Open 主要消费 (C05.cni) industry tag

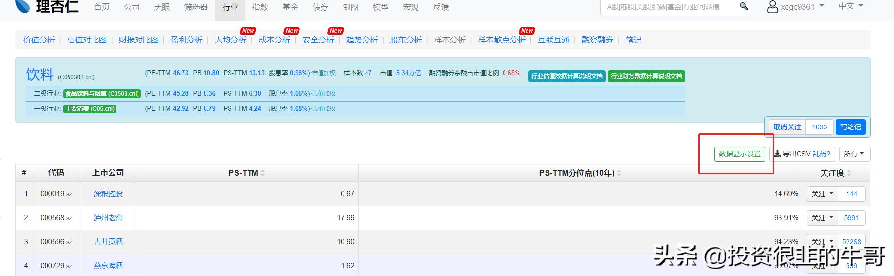tap(90, 108)
